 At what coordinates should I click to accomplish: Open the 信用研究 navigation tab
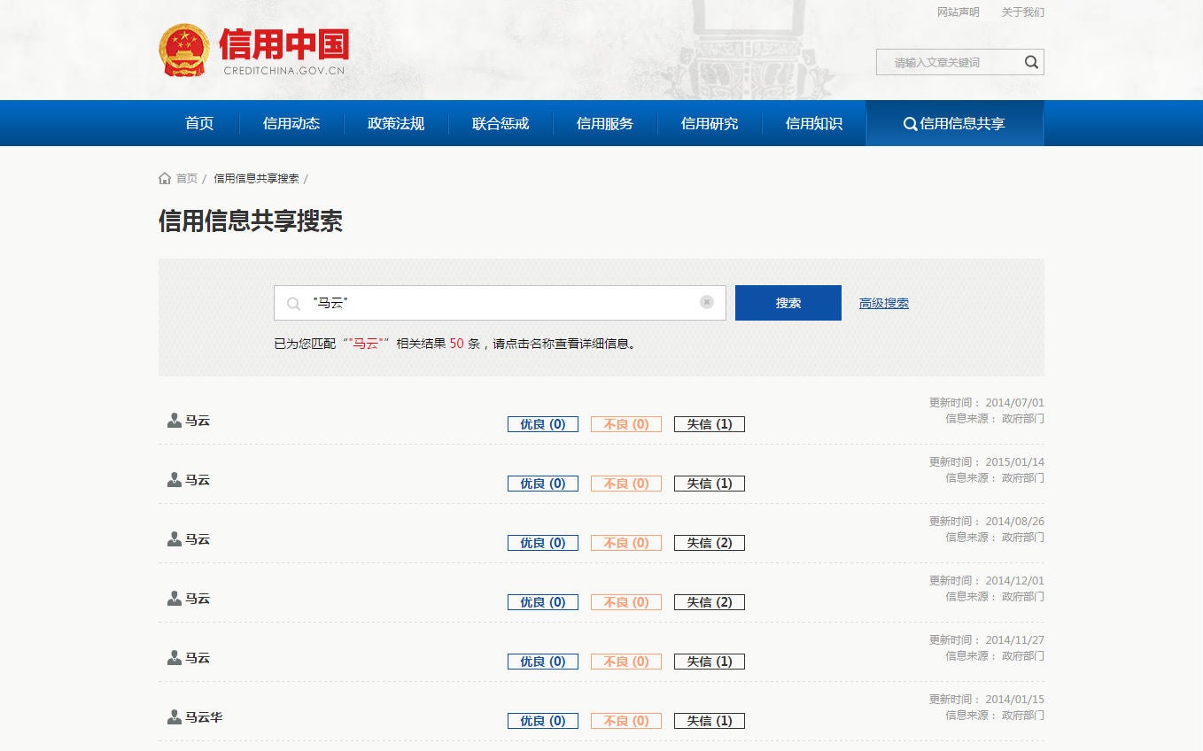point(710,123)
